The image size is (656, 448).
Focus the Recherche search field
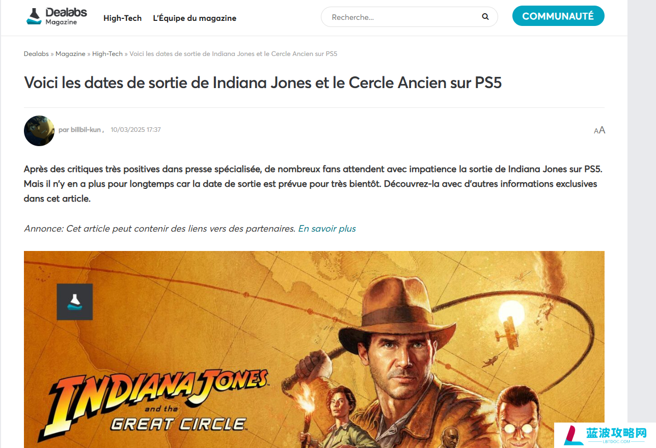tap(402, 17)
